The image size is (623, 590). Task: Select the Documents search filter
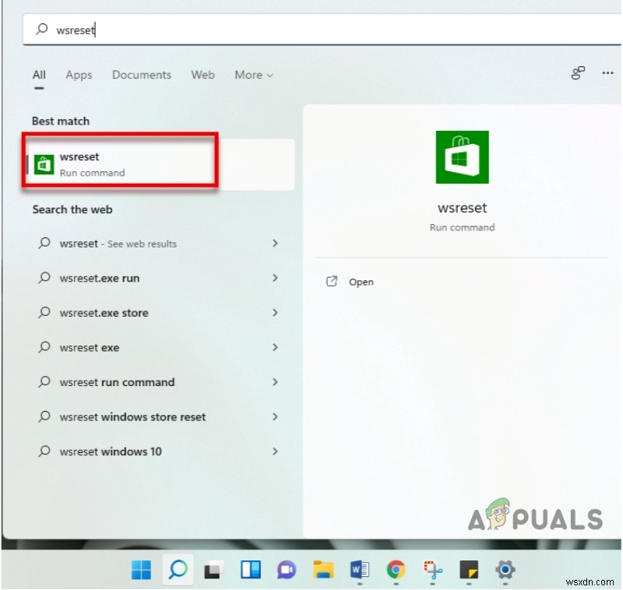pyautogui.click(x=142, y=75)
